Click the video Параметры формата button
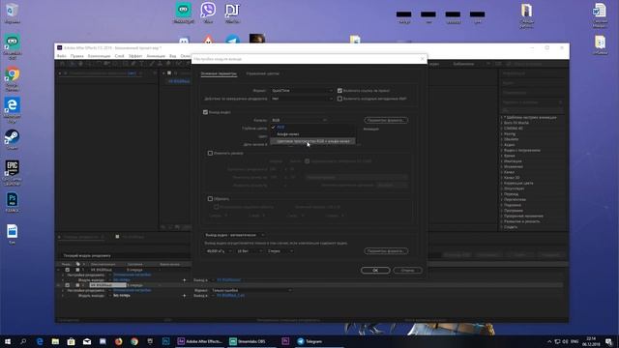 click(386, 120)
